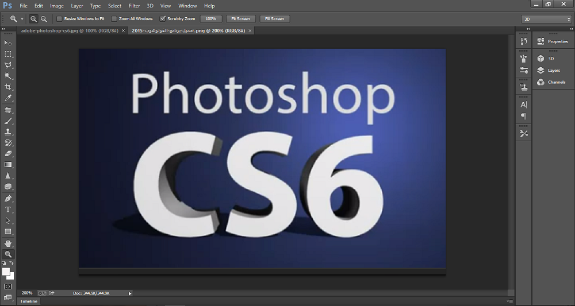Enable Zoom All Windows checkbox
The height and width of the screenshot is (306, 575).
pos(114,19)
